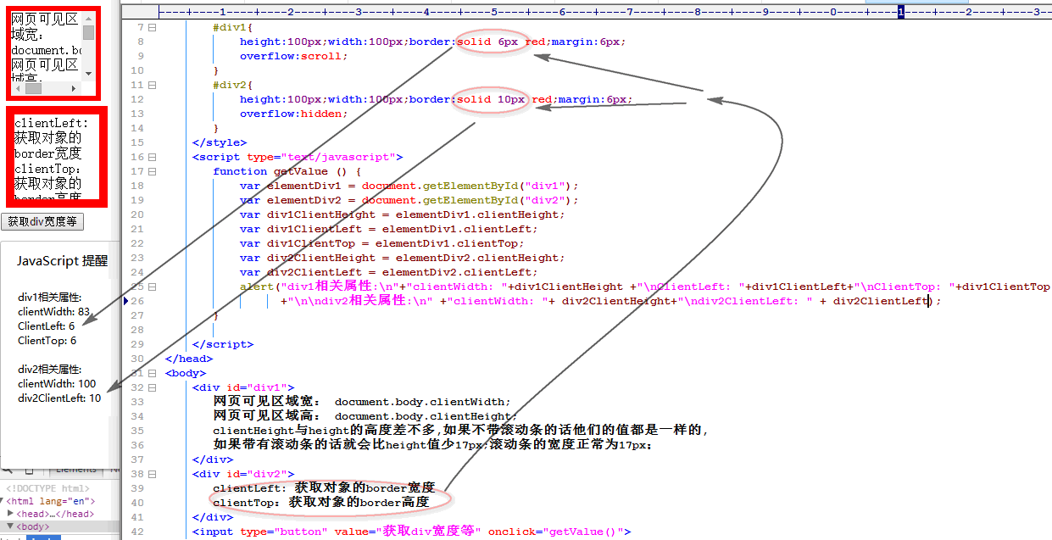The width and height of the screenshot is (1052, 540).
Task: Click 'clientLeft:' text inside the div2 red box
Action: coord(51,123)
